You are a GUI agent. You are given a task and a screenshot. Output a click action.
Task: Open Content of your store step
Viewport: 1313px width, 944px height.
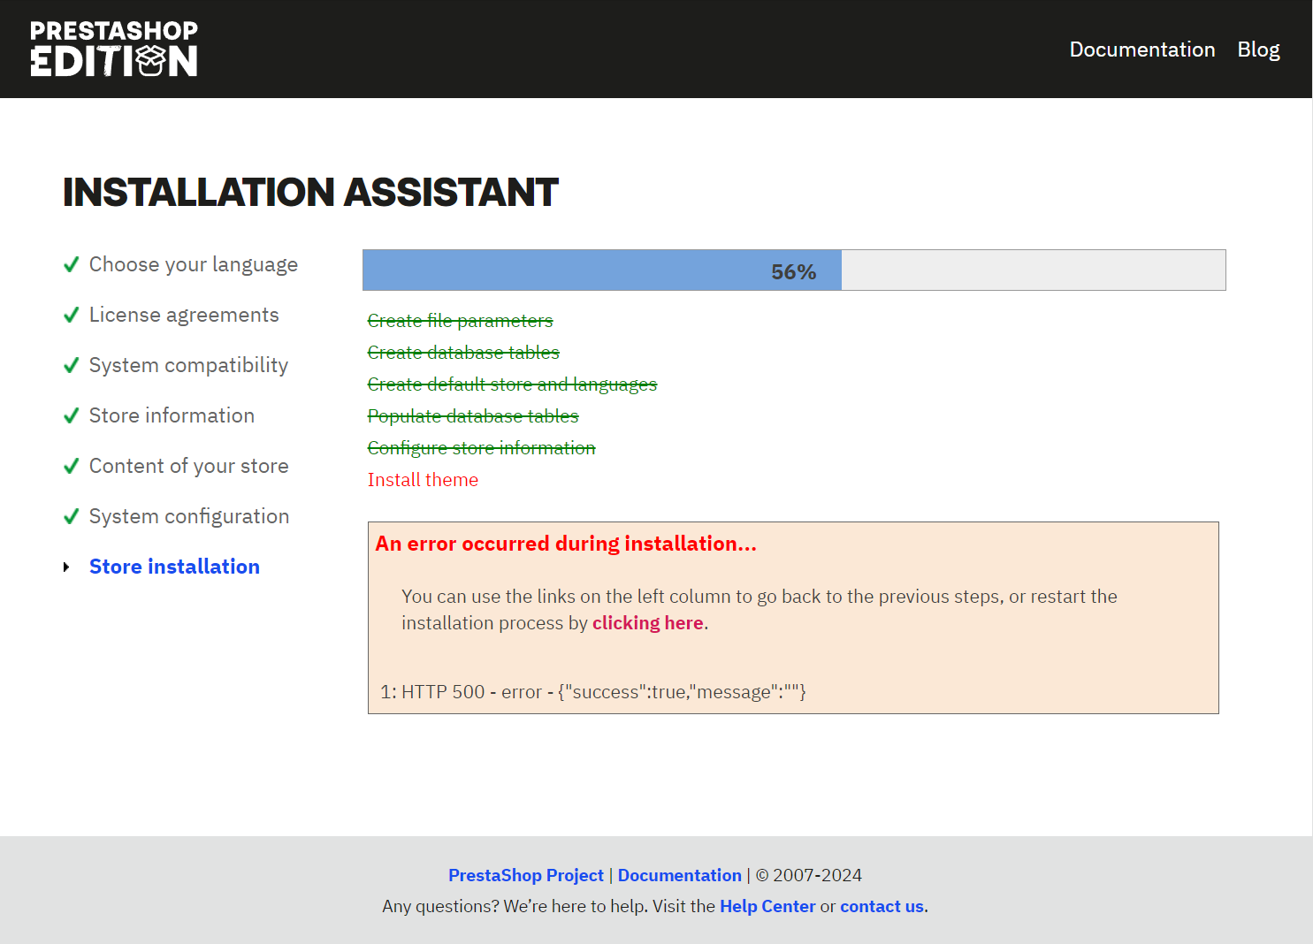coord(189,466)
